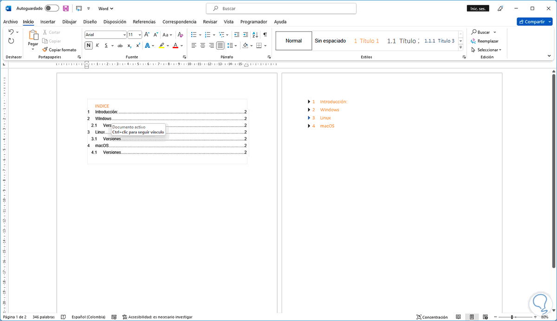This screenshot has height=321, width=557.
Task: Toggle italic formatting K button
Action: point(97,45)
